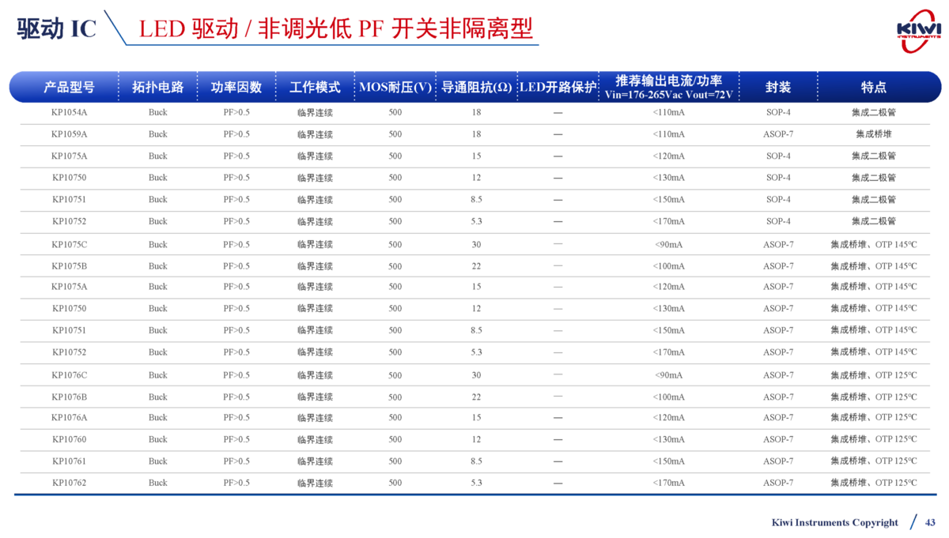Select the 拓扑电路 column header
The image size is (949, 538).
157,87
